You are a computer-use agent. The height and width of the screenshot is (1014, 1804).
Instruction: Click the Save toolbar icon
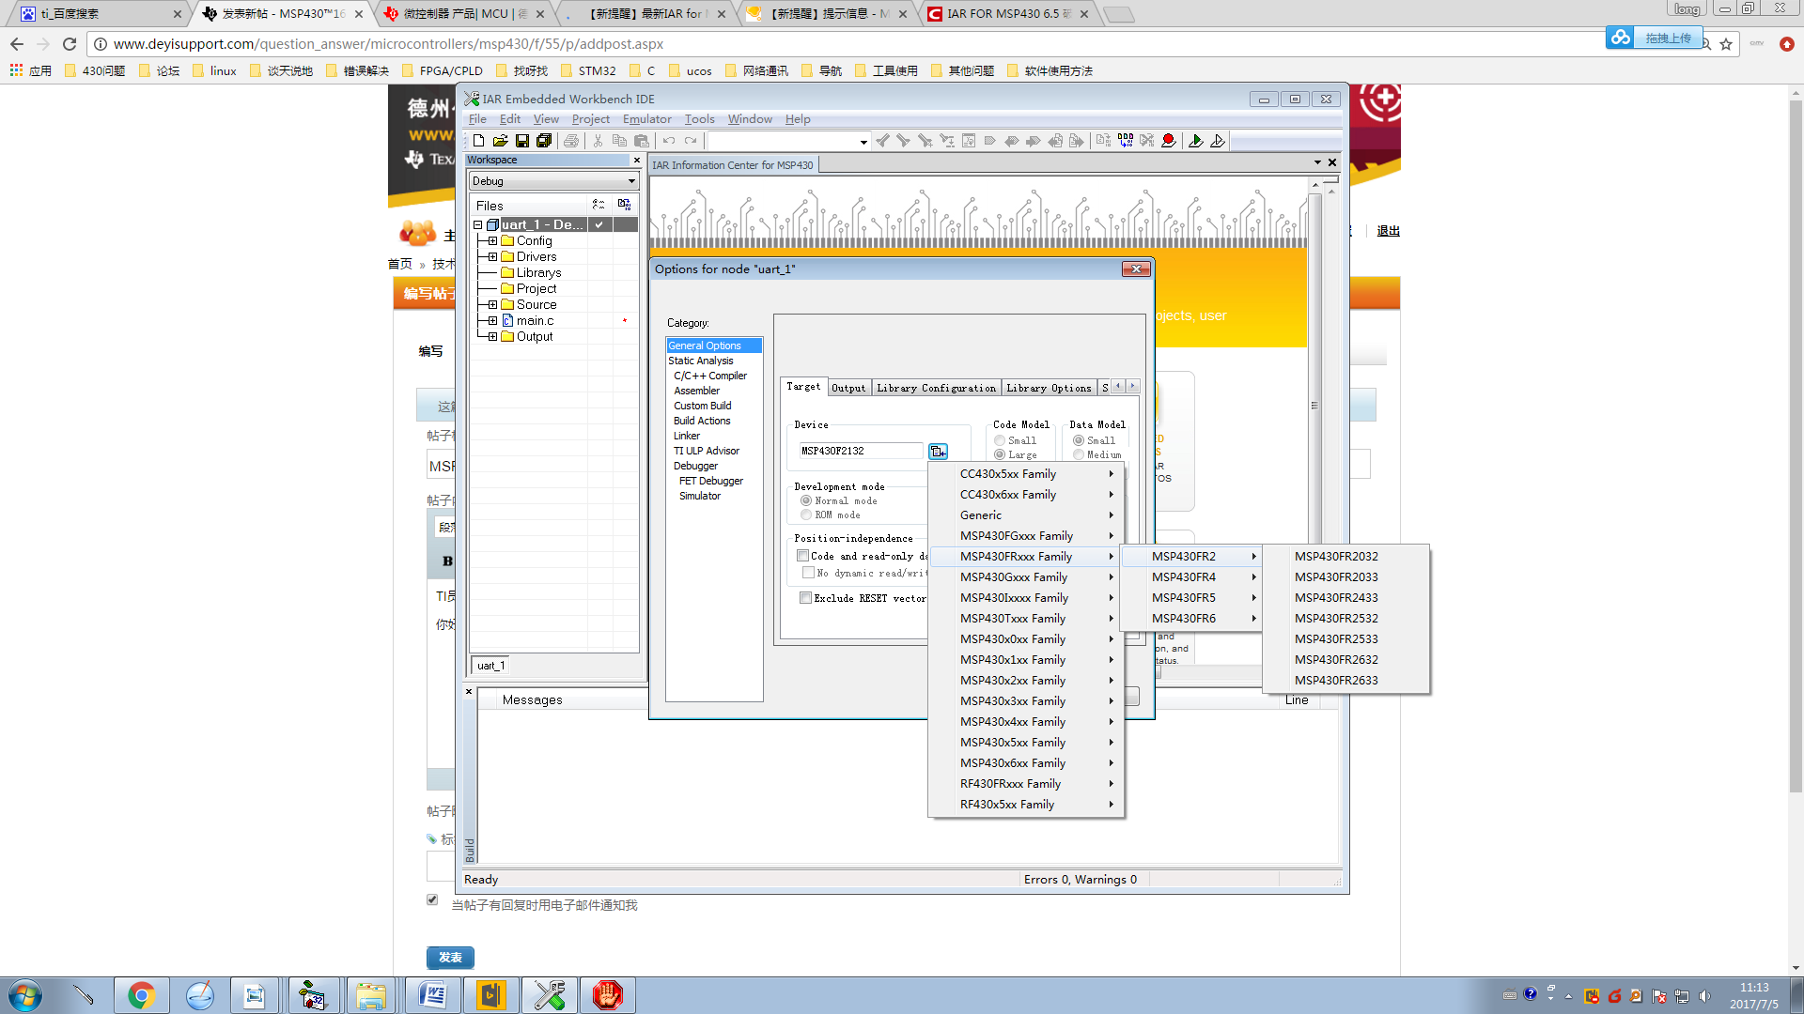coord(521,141)
